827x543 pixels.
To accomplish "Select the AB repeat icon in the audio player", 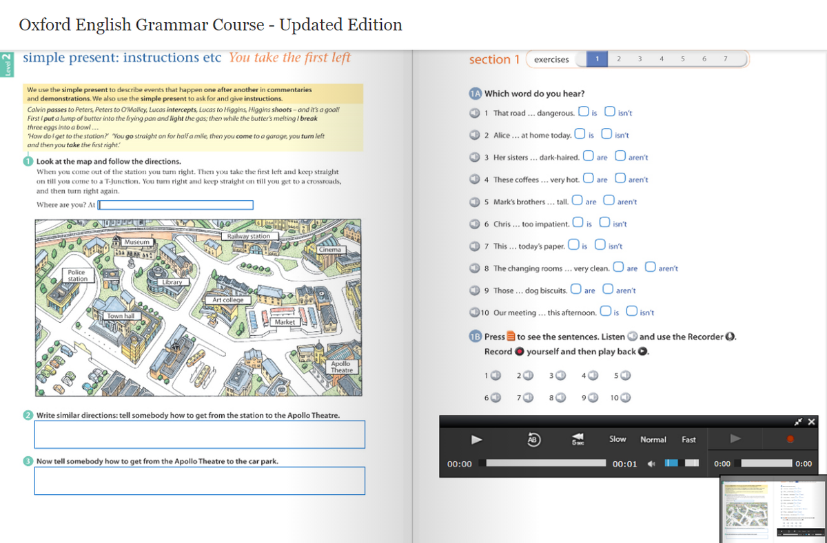I will click(533, 439).
